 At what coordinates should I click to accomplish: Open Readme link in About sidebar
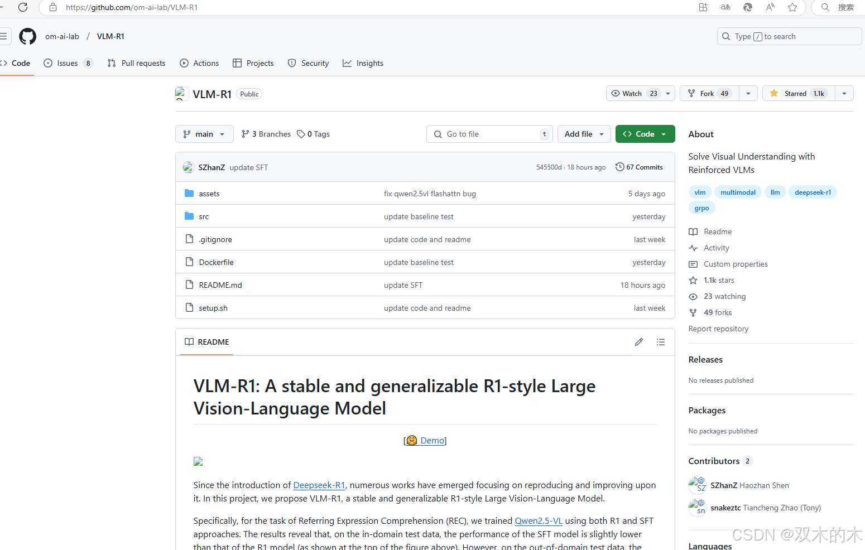pyautogui.click(x=710, y=231)
